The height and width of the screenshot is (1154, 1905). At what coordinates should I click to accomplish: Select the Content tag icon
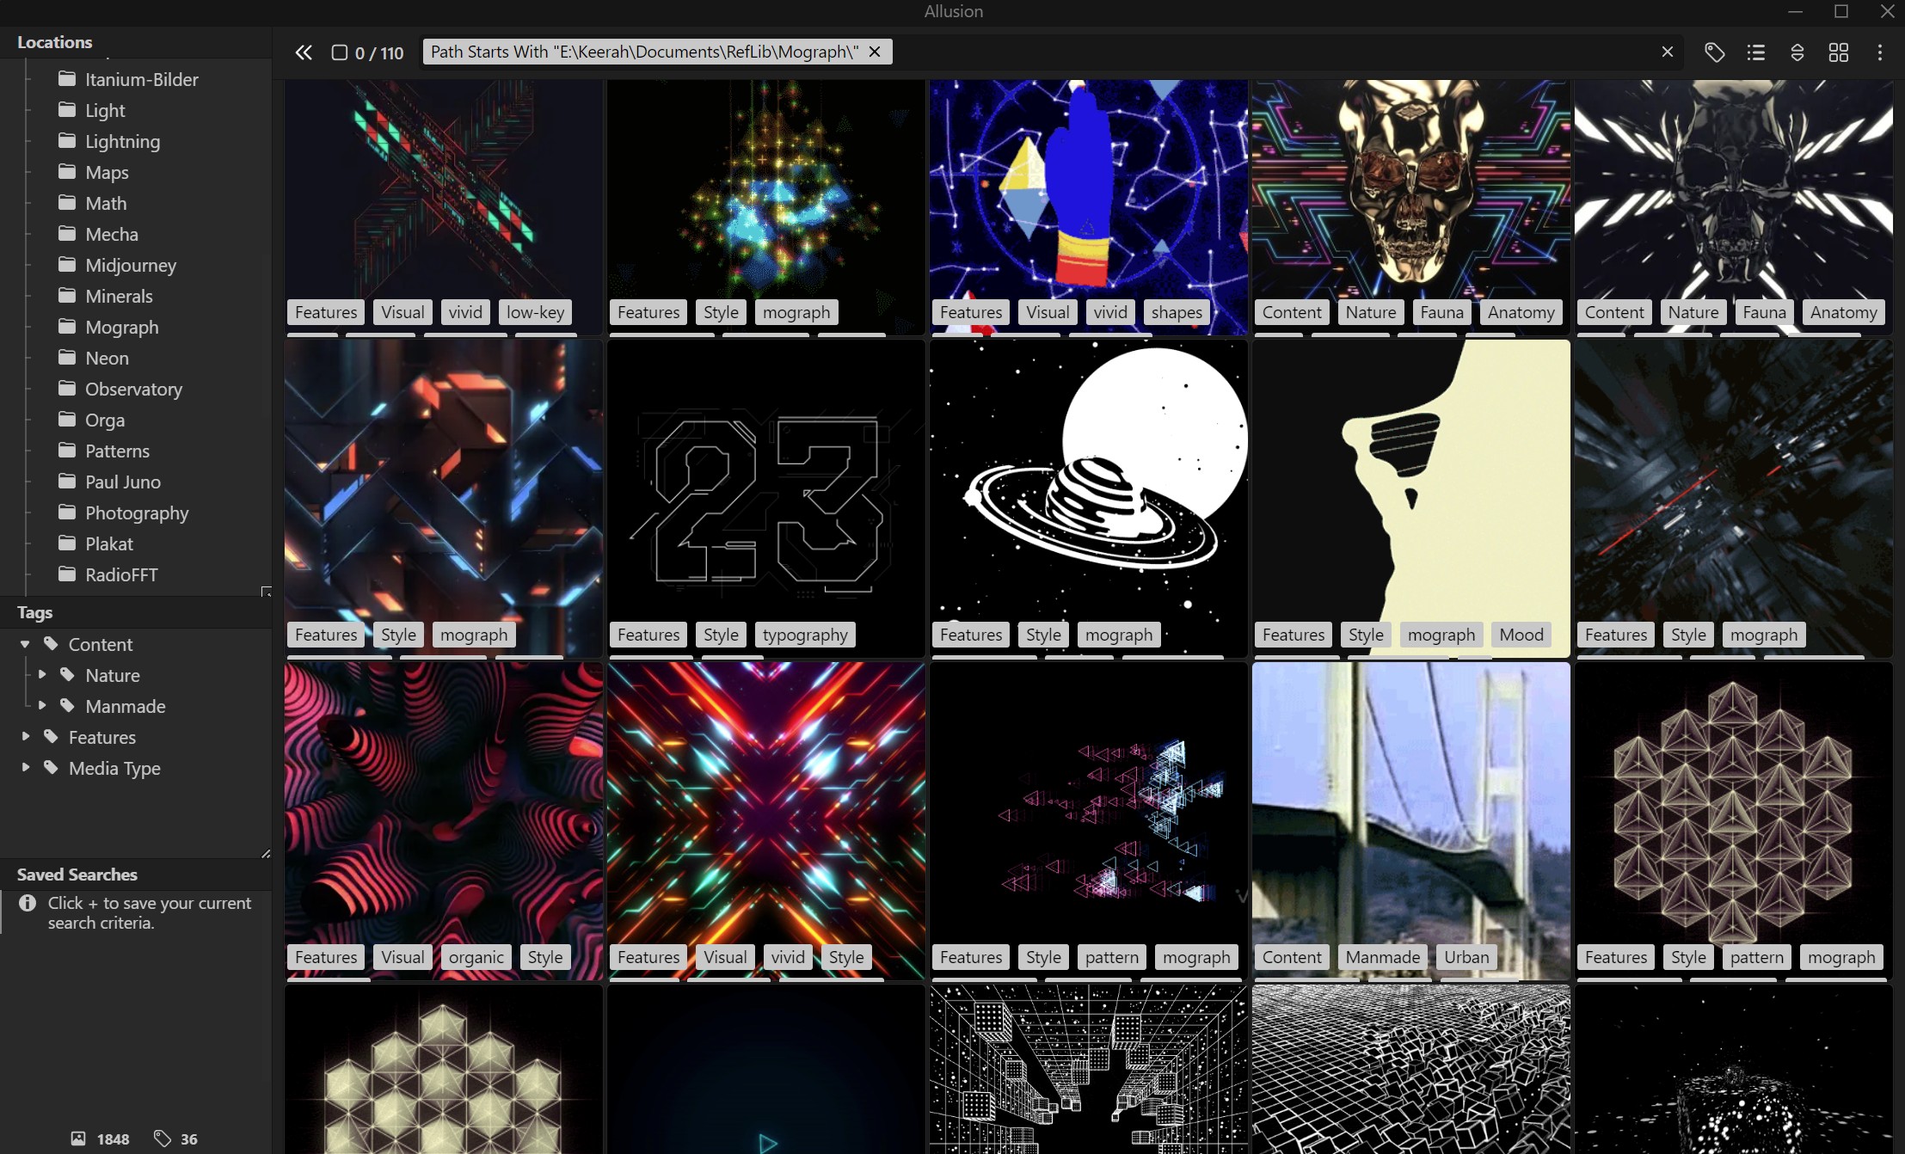coord(51,644)
